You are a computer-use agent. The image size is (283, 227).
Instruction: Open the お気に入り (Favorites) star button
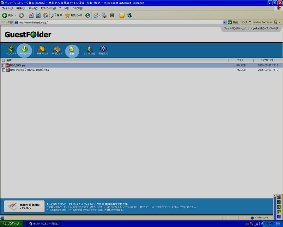(x=74, y=16)
